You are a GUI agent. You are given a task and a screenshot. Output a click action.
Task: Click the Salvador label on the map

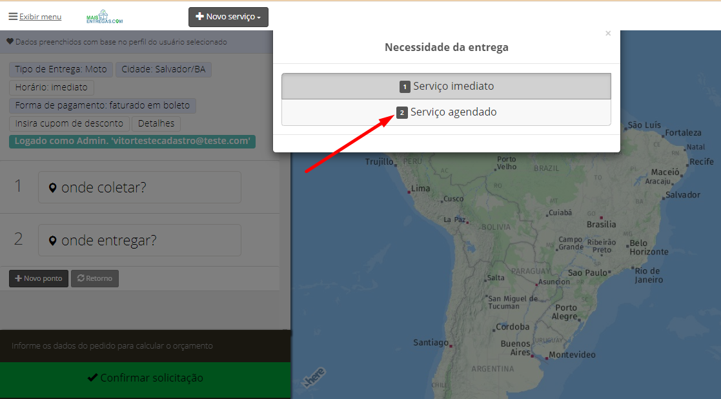click(x=683, y=195)
